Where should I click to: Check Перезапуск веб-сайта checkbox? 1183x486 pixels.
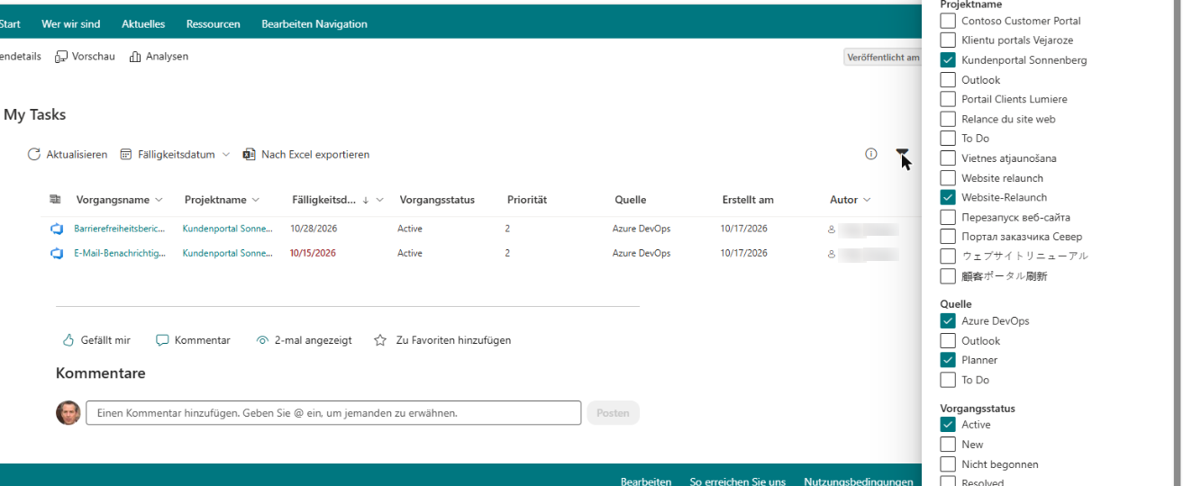pyautogui.click(x=948, y=217)
